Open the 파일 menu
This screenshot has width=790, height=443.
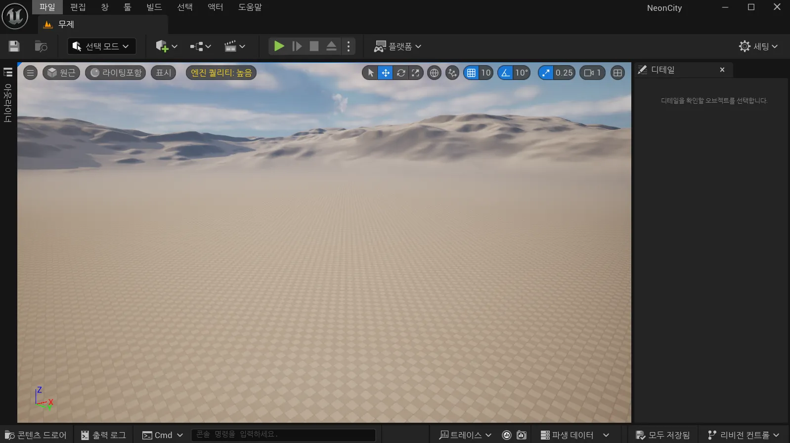tap(47, 7)
